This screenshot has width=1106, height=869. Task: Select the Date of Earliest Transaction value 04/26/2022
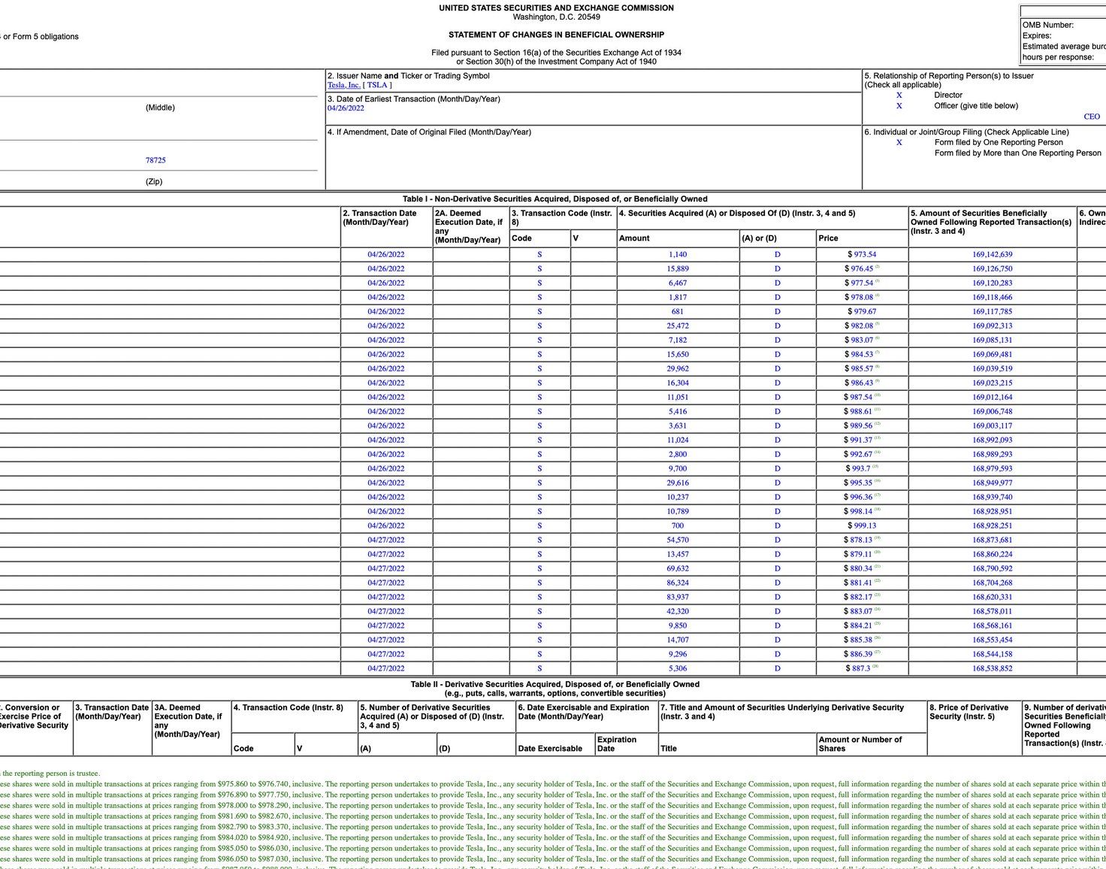346,108
